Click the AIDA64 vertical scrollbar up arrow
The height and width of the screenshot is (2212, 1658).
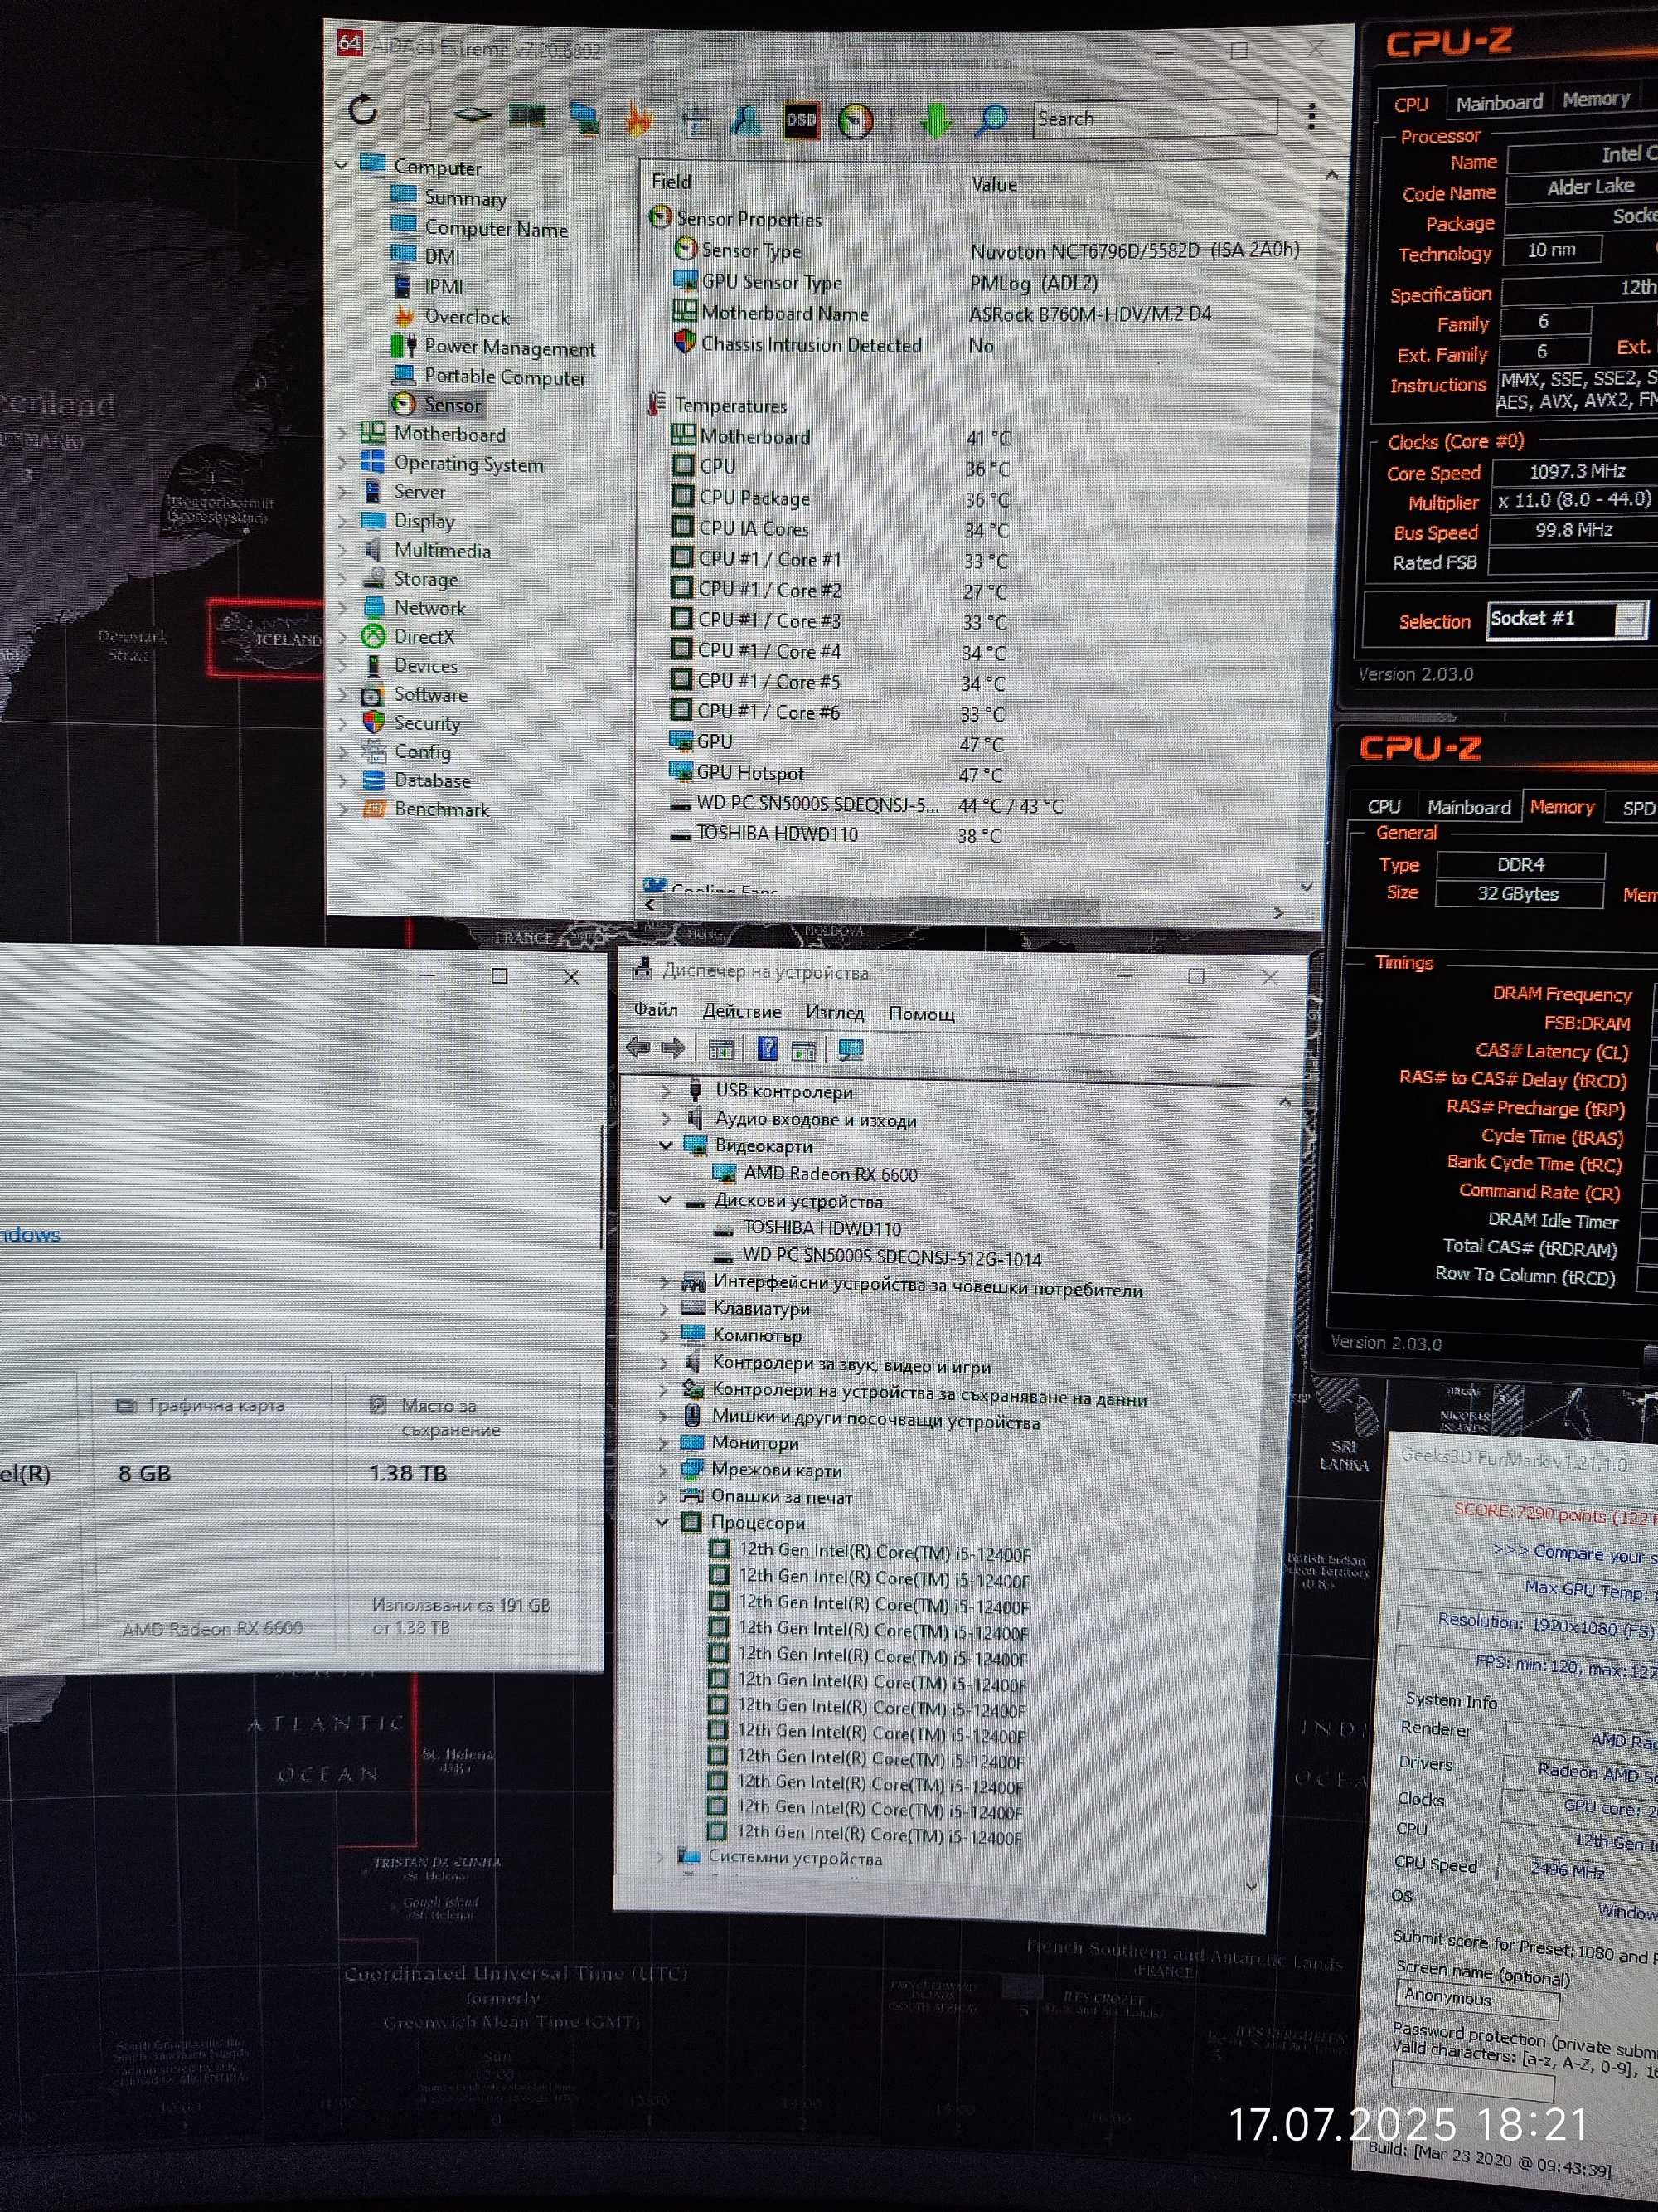click(1331, 175)
